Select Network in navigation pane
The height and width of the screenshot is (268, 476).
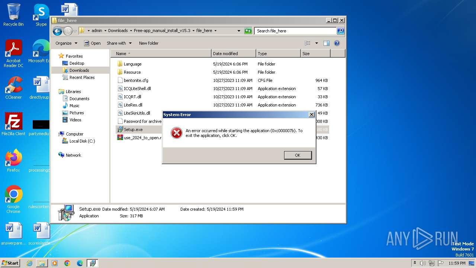click(73, 155)
